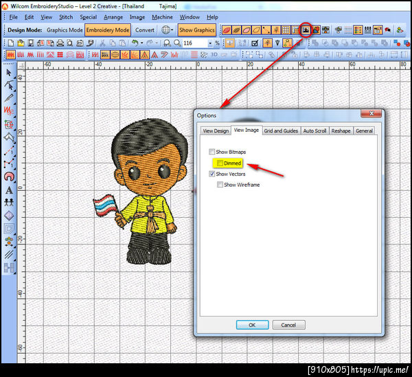Enable the Show Wireframe checkbox
Viewport: 412px width, 377px height.
pos(220,185)
